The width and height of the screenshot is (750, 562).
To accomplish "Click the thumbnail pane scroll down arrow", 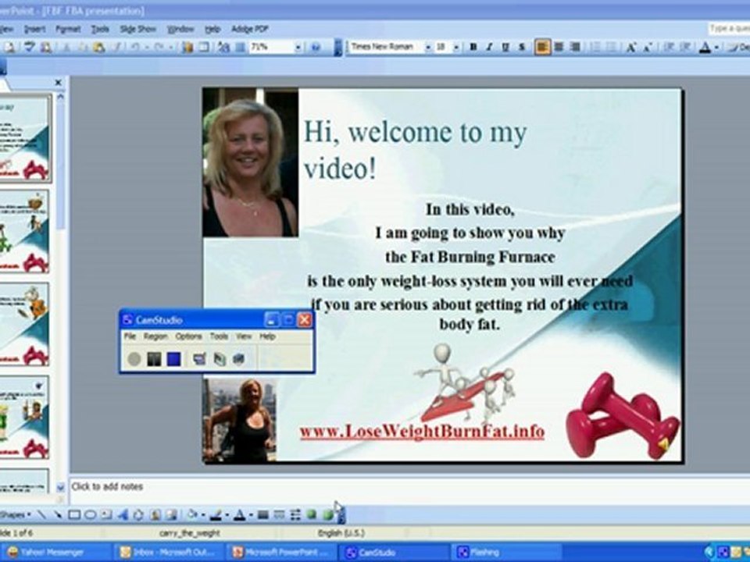I will tap(60, 487).
